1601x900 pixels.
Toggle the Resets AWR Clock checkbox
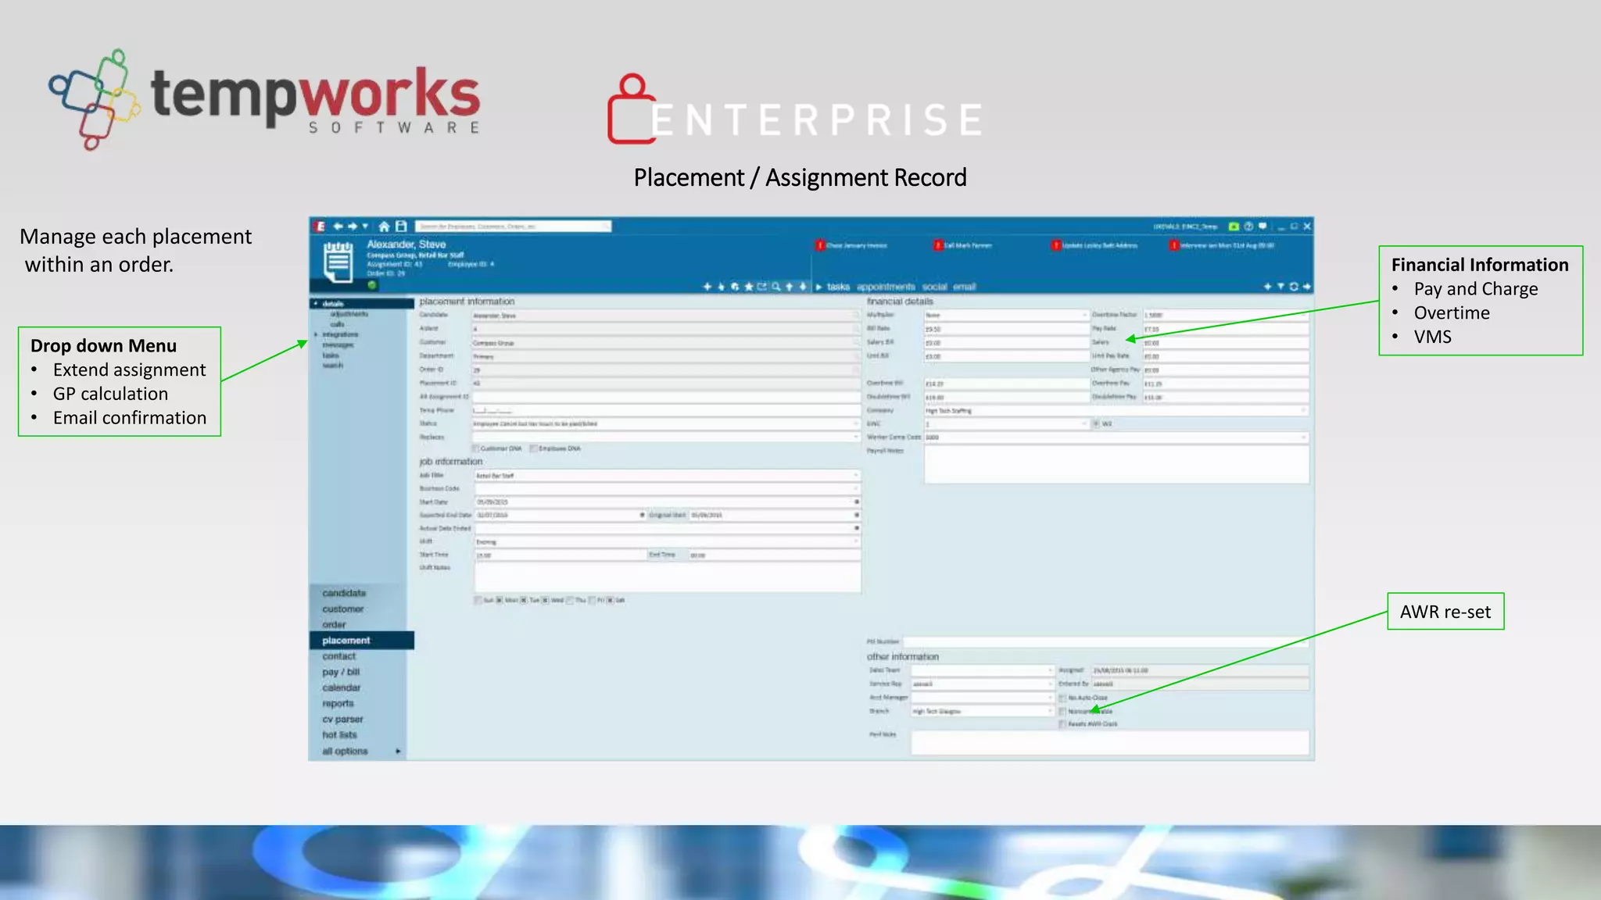tap(1062, 724)
